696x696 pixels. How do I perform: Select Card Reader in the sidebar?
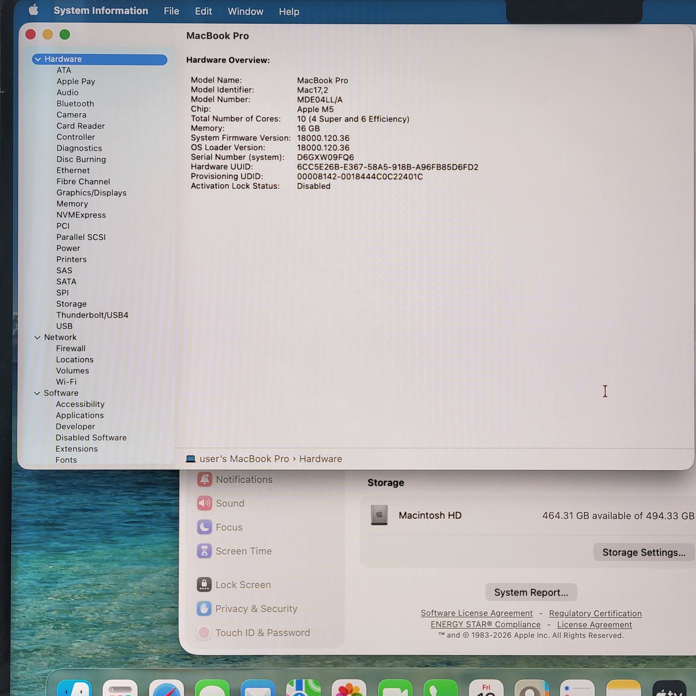80,126
